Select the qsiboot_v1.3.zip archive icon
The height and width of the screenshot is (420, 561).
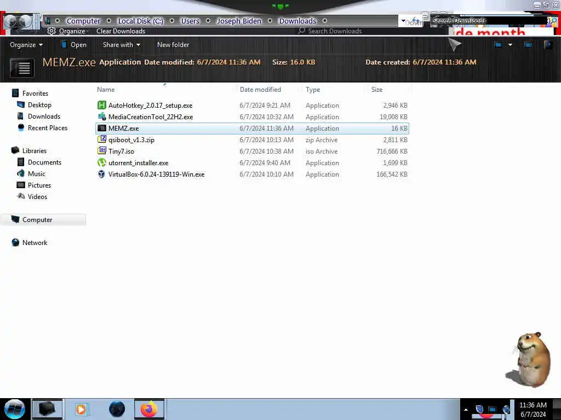pos(102,139)
